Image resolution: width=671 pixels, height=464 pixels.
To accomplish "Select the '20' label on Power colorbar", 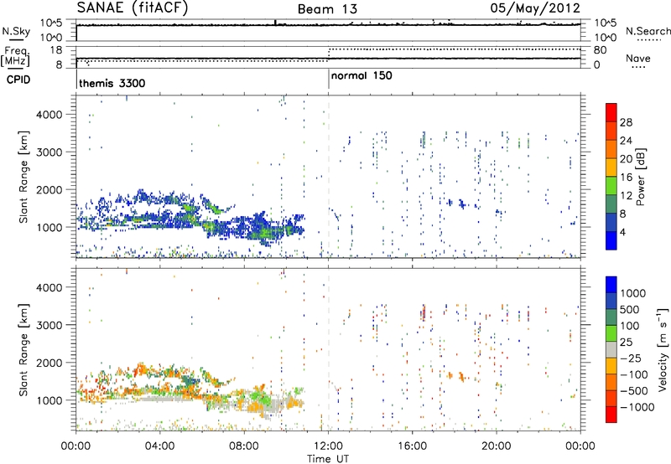I will tap(626, 159).
